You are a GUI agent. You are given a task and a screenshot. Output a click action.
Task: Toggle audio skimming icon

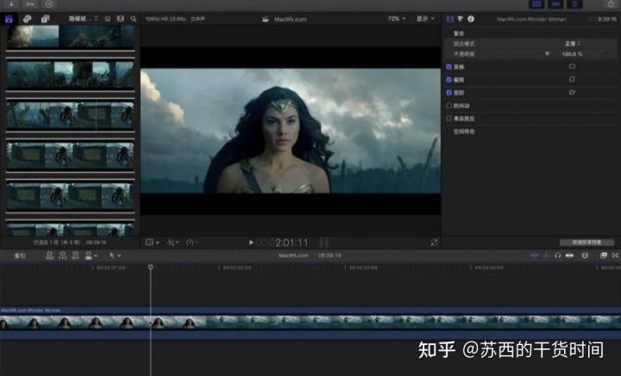[x=546, y=256]
